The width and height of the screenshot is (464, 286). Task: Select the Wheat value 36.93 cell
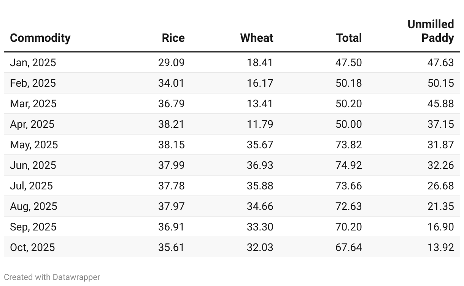[260, 165]
